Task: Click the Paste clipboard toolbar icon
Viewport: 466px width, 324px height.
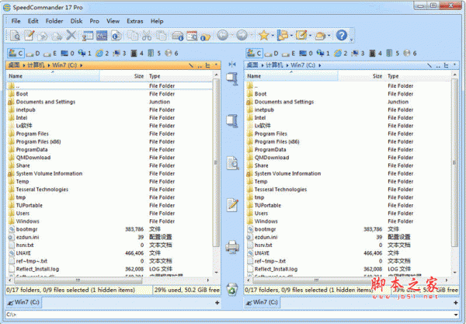Action: (x=162, y=36)
